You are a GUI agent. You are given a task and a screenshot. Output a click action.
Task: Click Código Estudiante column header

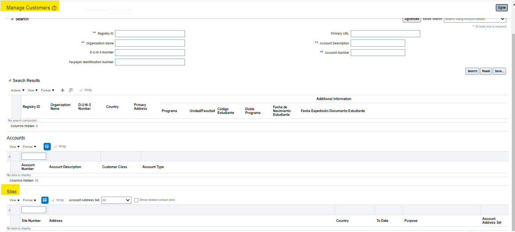click(226, 111)
